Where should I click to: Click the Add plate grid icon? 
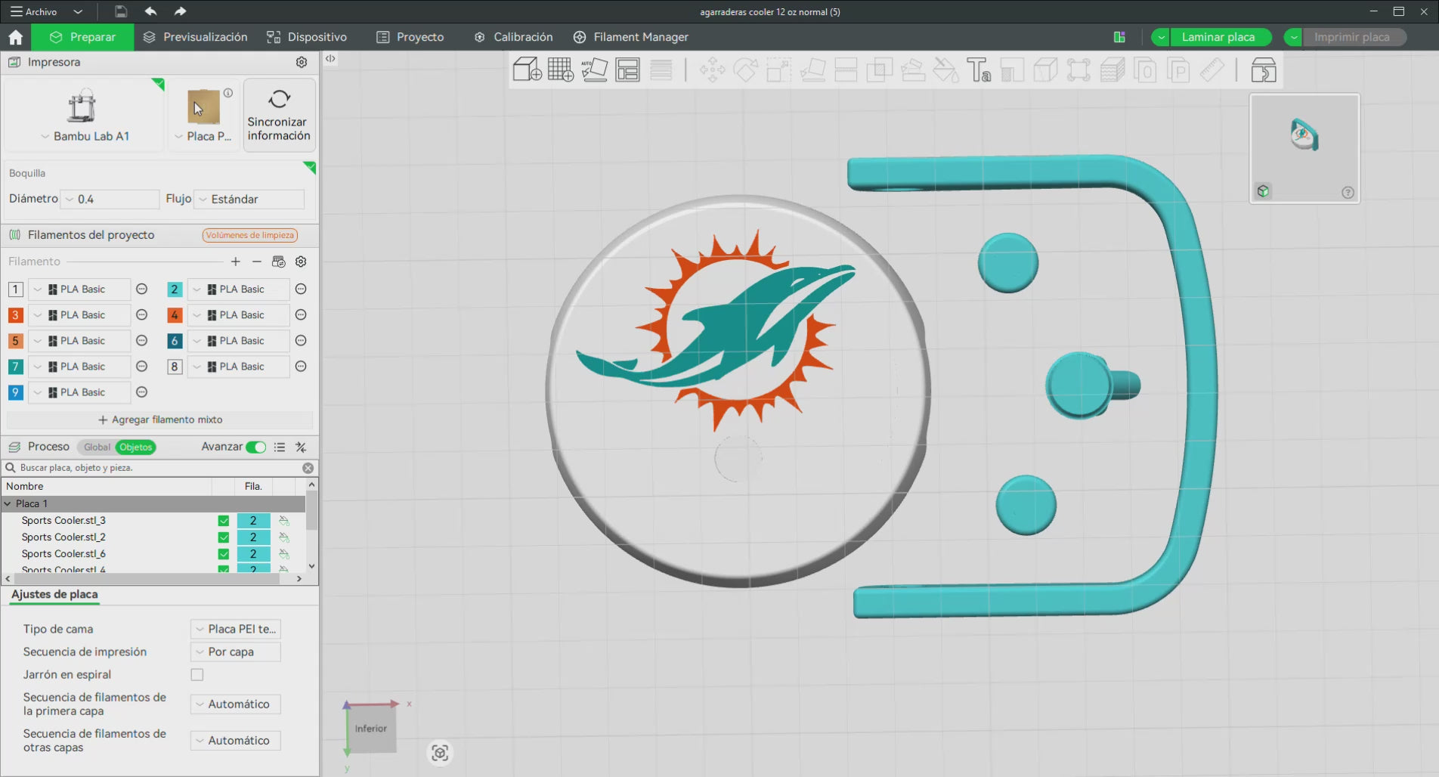coord(561,70)
